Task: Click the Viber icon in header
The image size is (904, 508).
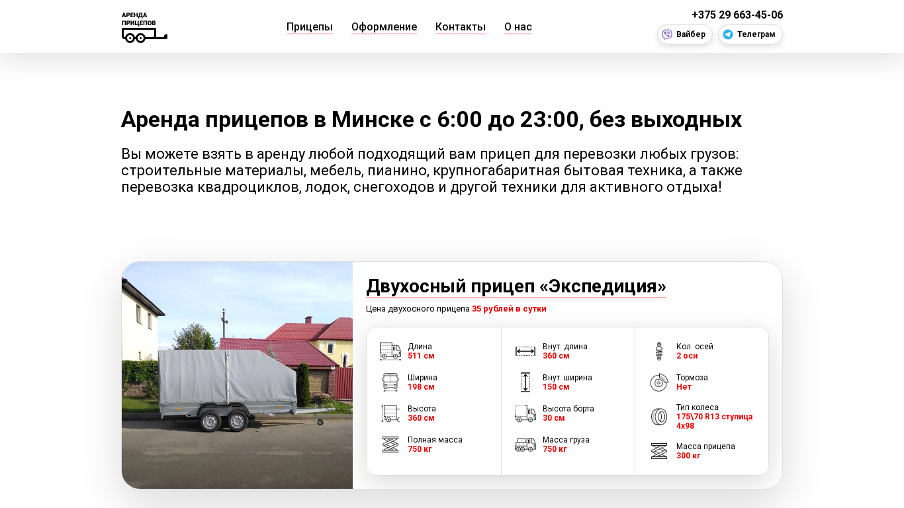Action: 667,34
